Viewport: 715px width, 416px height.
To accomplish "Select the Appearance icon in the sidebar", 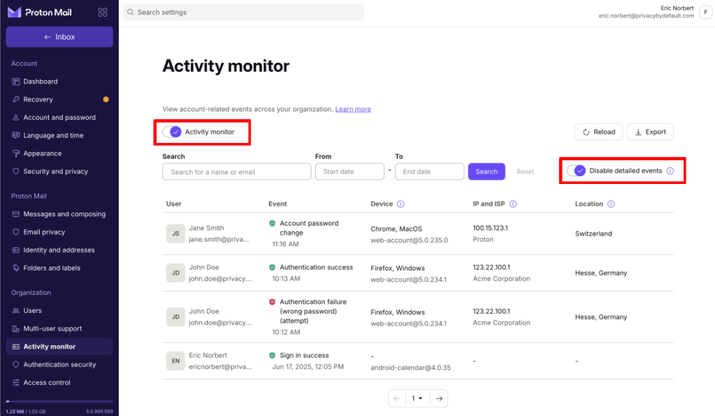I will (15, 153).
